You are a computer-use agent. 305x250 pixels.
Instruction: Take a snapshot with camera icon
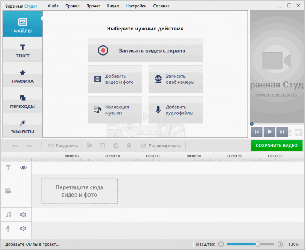(x=289, y=132)
